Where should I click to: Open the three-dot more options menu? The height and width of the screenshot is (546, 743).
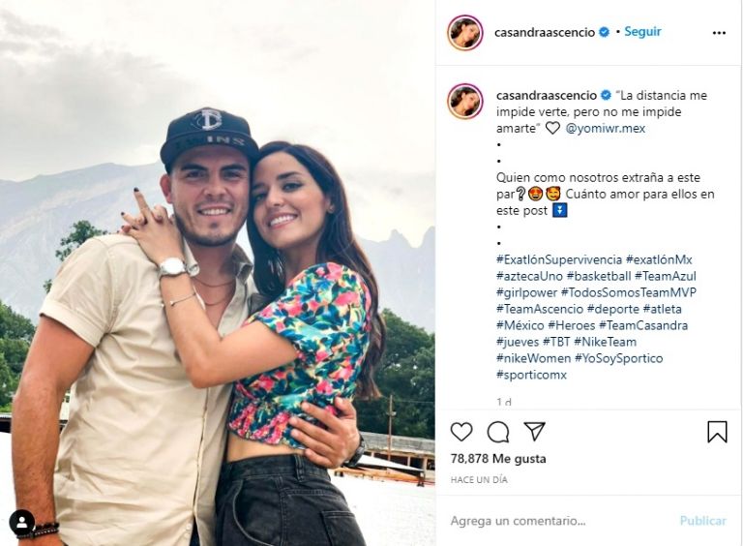[x=719, y=33]
